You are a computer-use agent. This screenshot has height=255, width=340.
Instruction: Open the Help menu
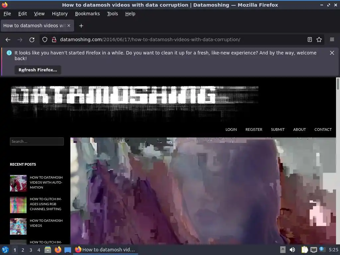coord(130,14)
